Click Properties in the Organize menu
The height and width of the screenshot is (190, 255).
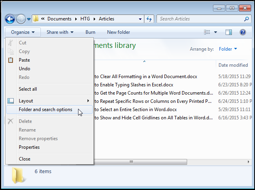(x=29, y=147)
